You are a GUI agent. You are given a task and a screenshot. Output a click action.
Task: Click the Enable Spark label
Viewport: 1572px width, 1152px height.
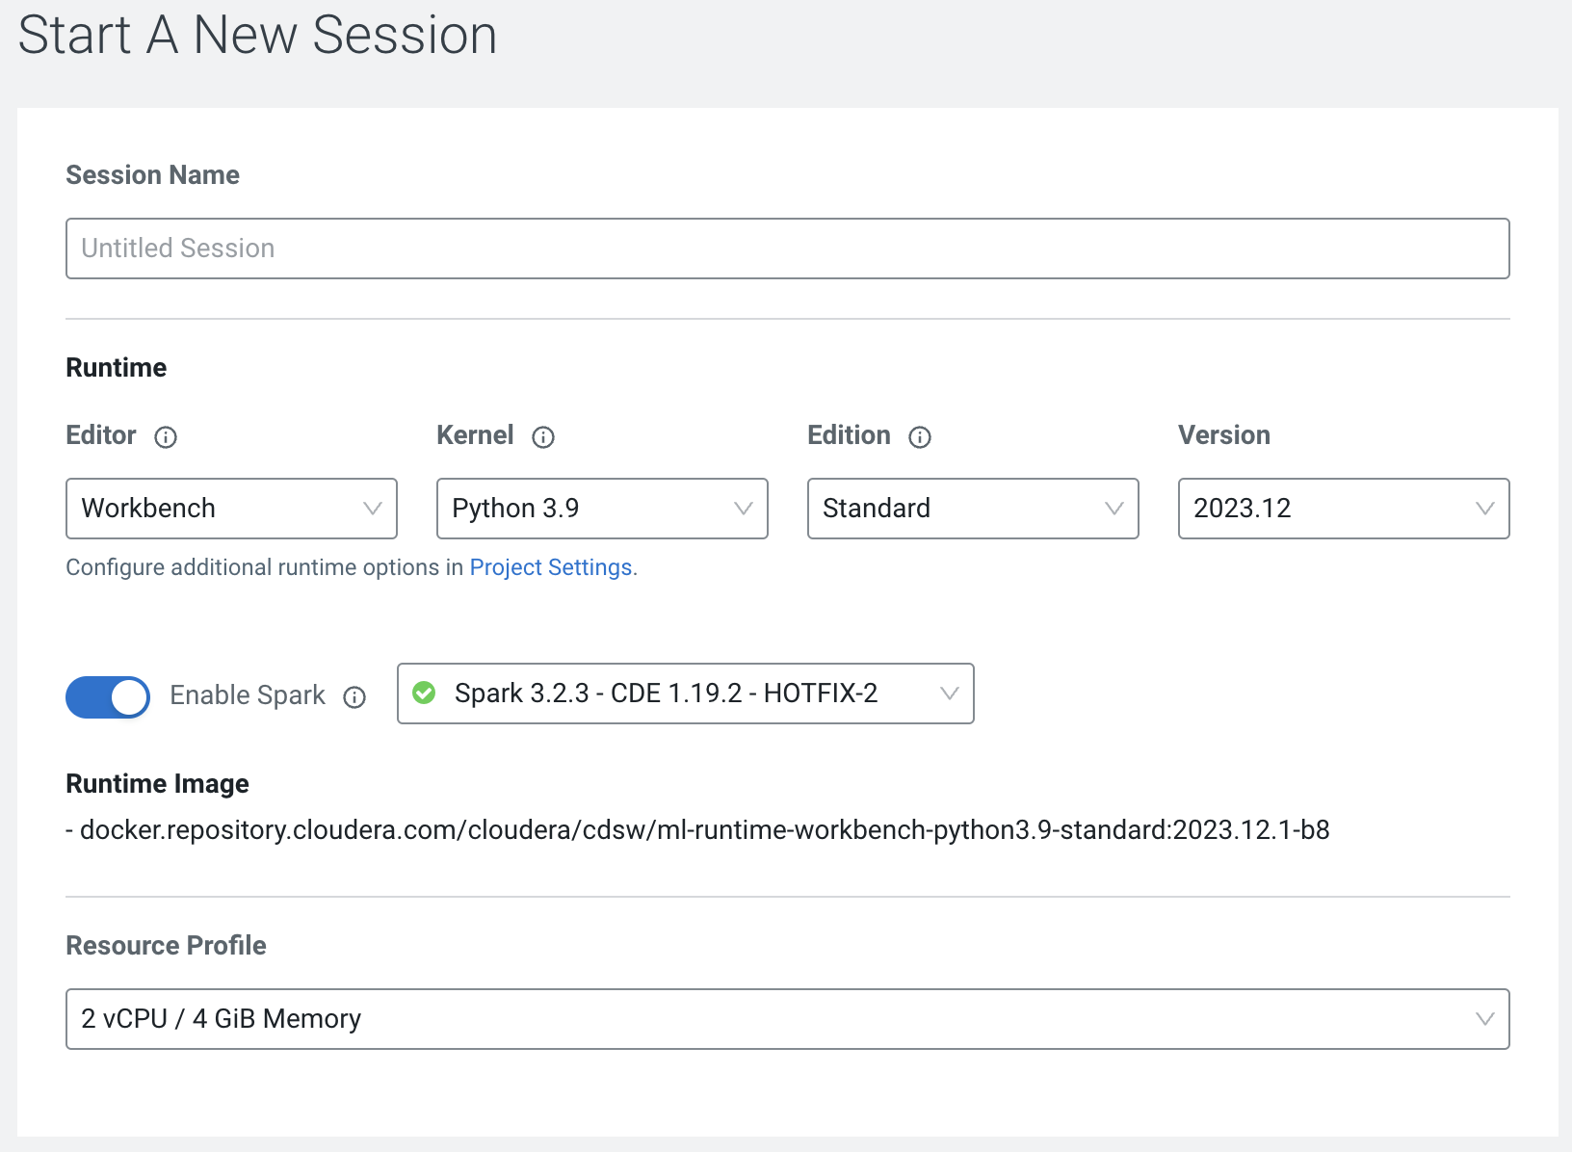(248, 695)
